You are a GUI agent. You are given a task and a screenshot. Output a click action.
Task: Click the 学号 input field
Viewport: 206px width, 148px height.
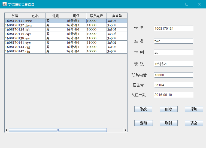click(x=173, y=28)
